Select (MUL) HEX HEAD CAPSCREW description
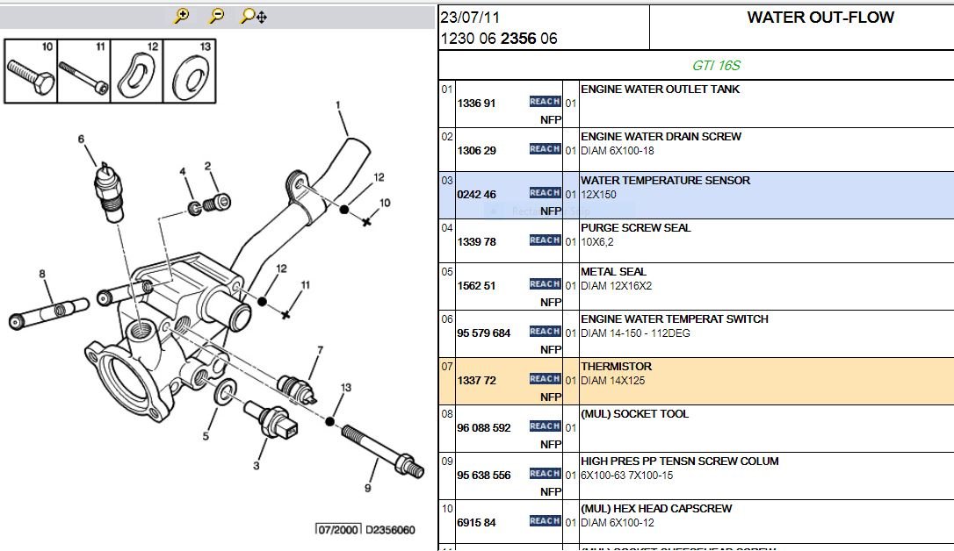Viewport: 954px width, 551px height. 656,509
